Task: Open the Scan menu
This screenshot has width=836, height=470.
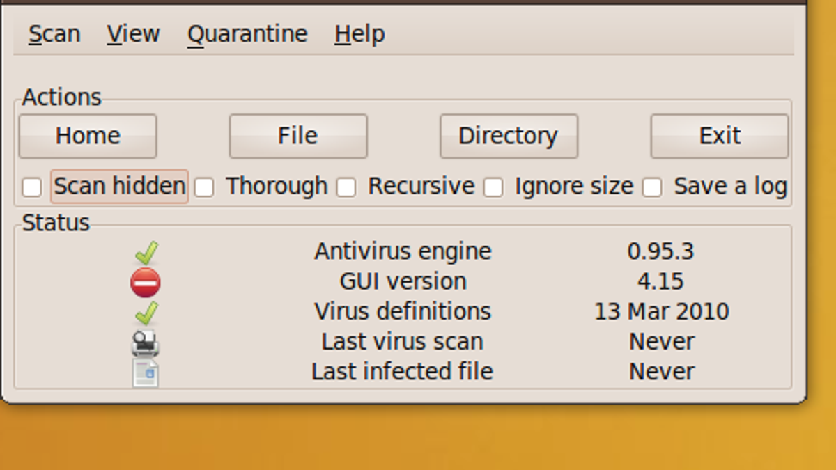Action: click(x=54, y=33)
